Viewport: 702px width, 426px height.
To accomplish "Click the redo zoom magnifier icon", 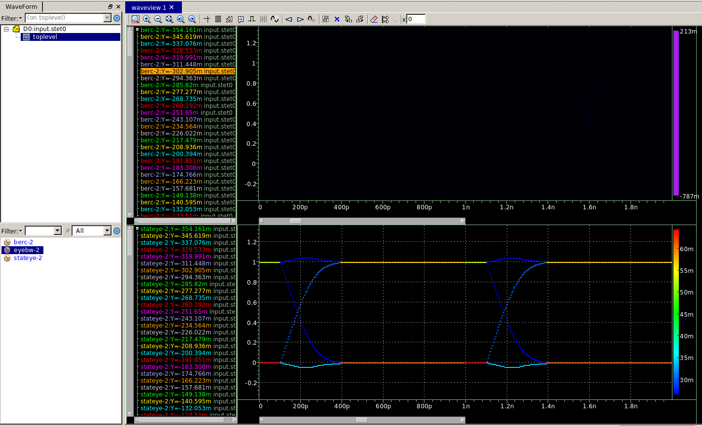I will point(192,19).
